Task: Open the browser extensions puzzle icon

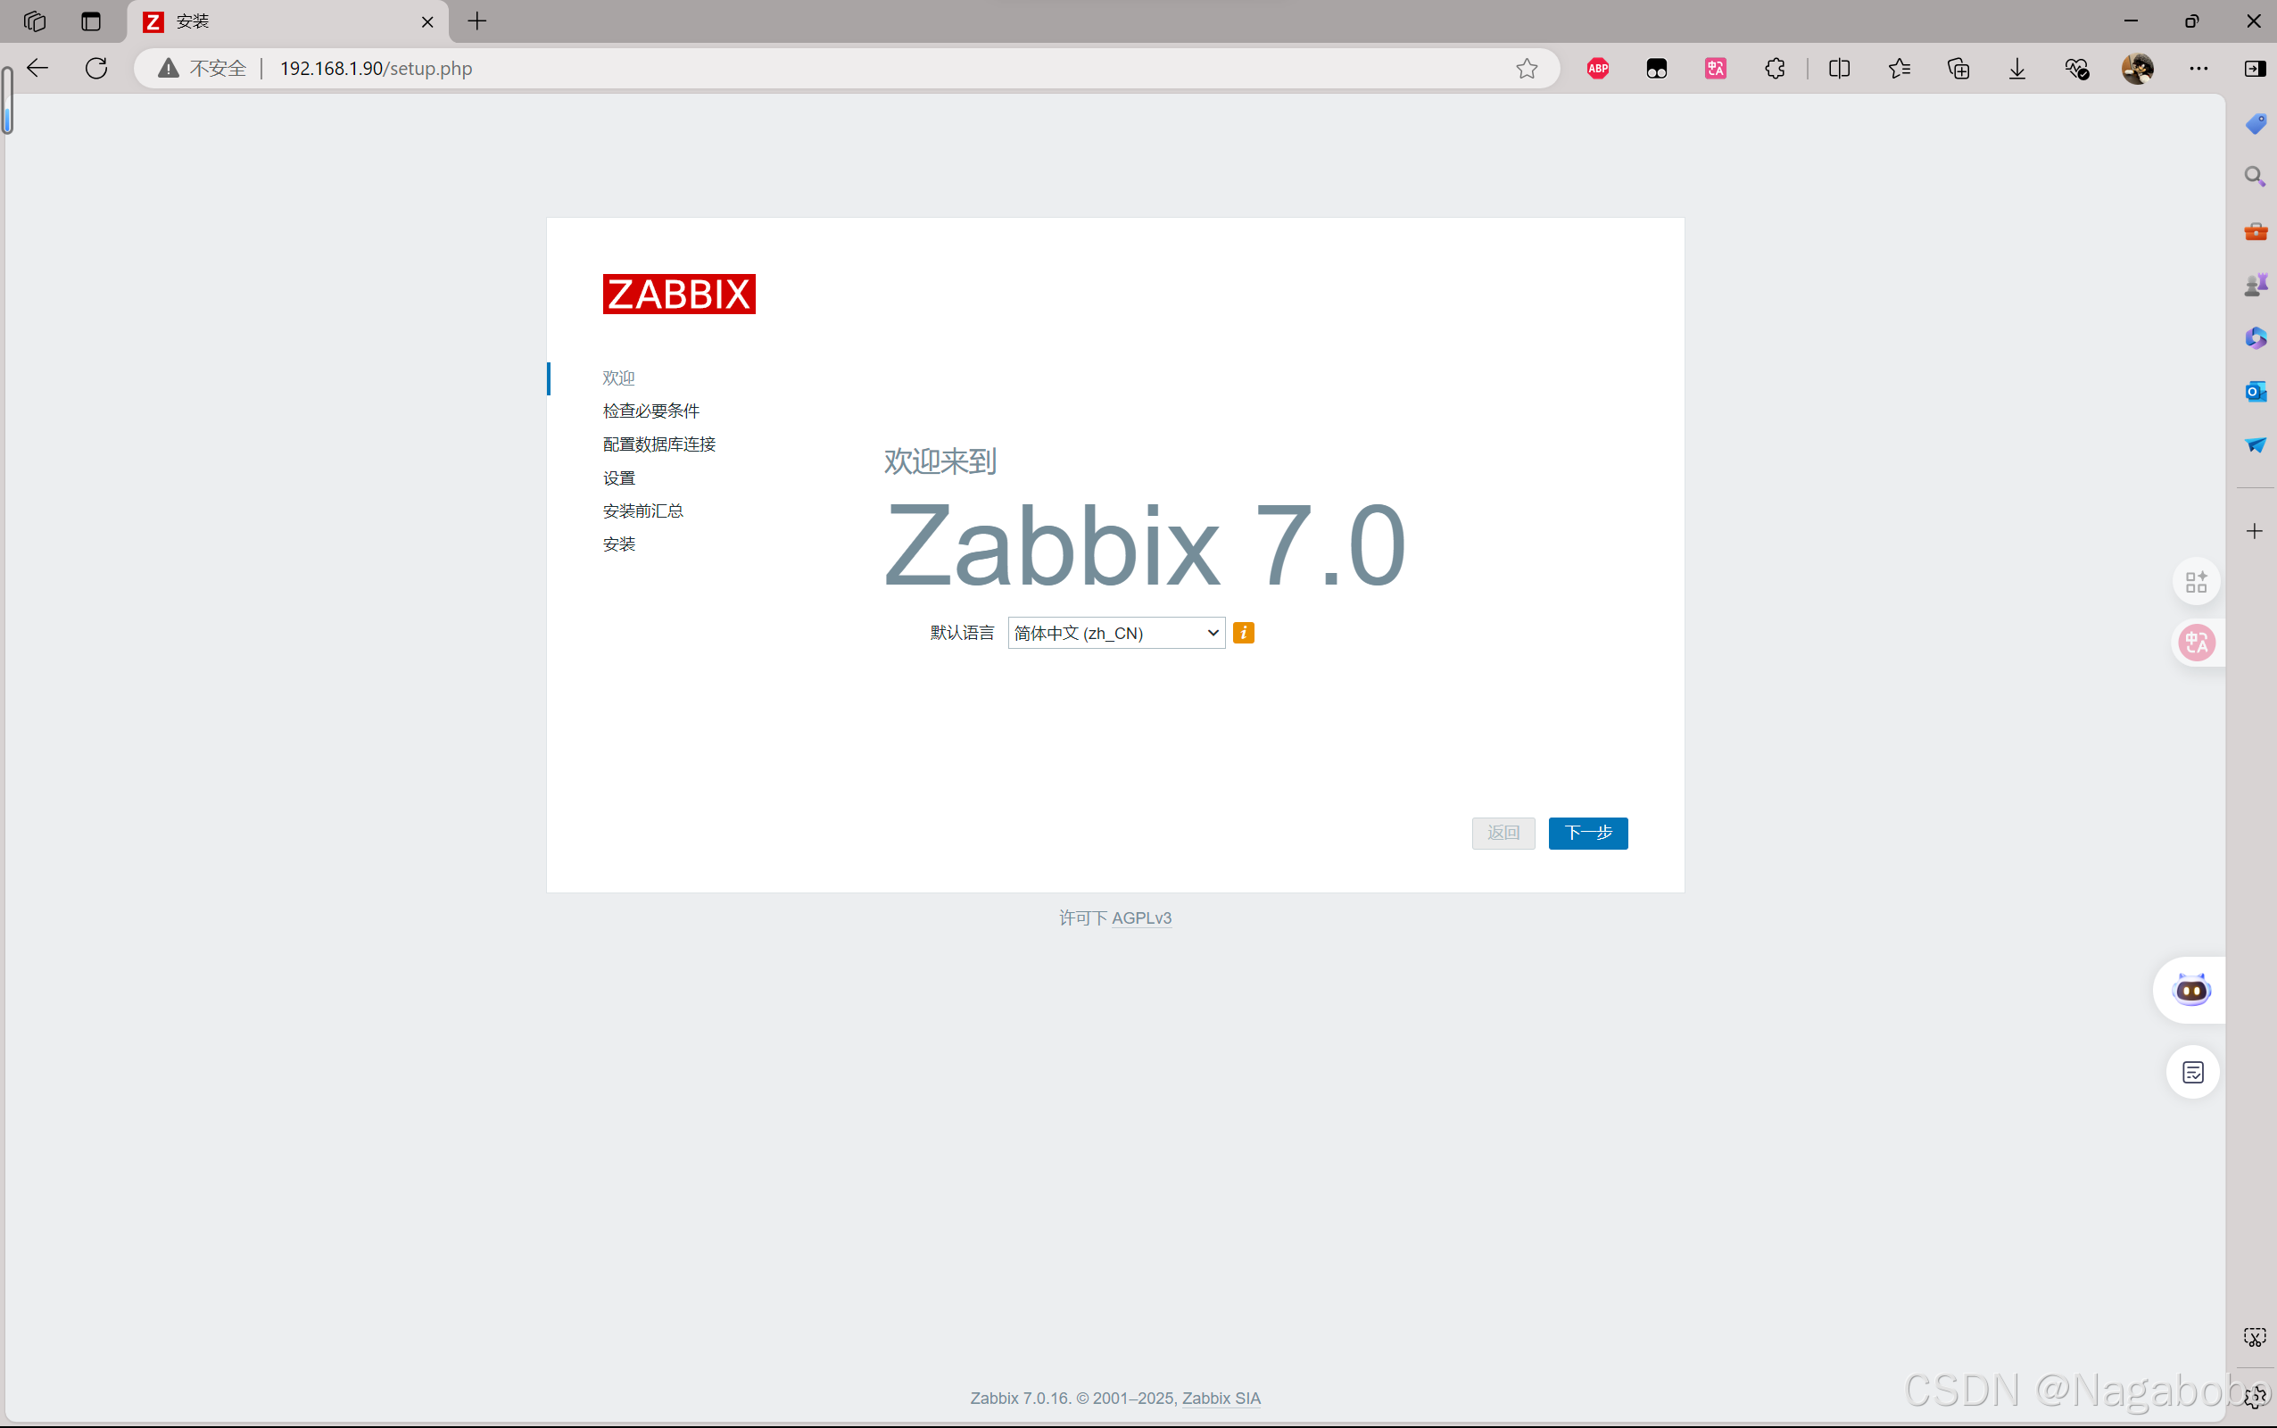Action: click(x=1775, y=68)
